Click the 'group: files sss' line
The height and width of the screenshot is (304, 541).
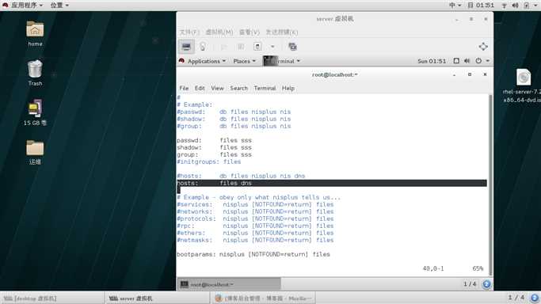214,154
